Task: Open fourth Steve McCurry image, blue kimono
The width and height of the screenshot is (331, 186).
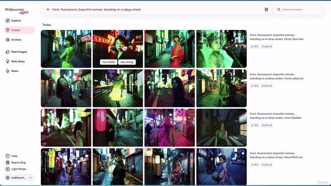Action: click(x=221, y=166)
